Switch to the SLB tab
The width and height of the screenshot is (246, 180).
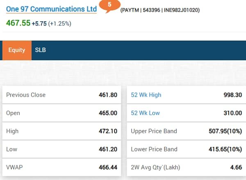tap(41, 50)
